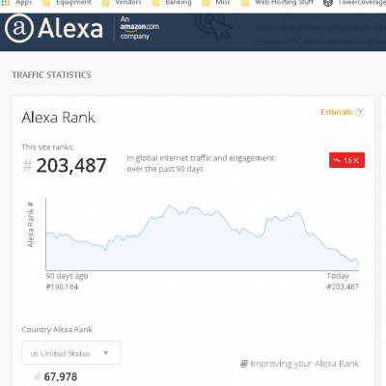The width and height of the screenshot is (386, 386).
Task: Click the orange Estimate link
Action: tap(337, 112)
